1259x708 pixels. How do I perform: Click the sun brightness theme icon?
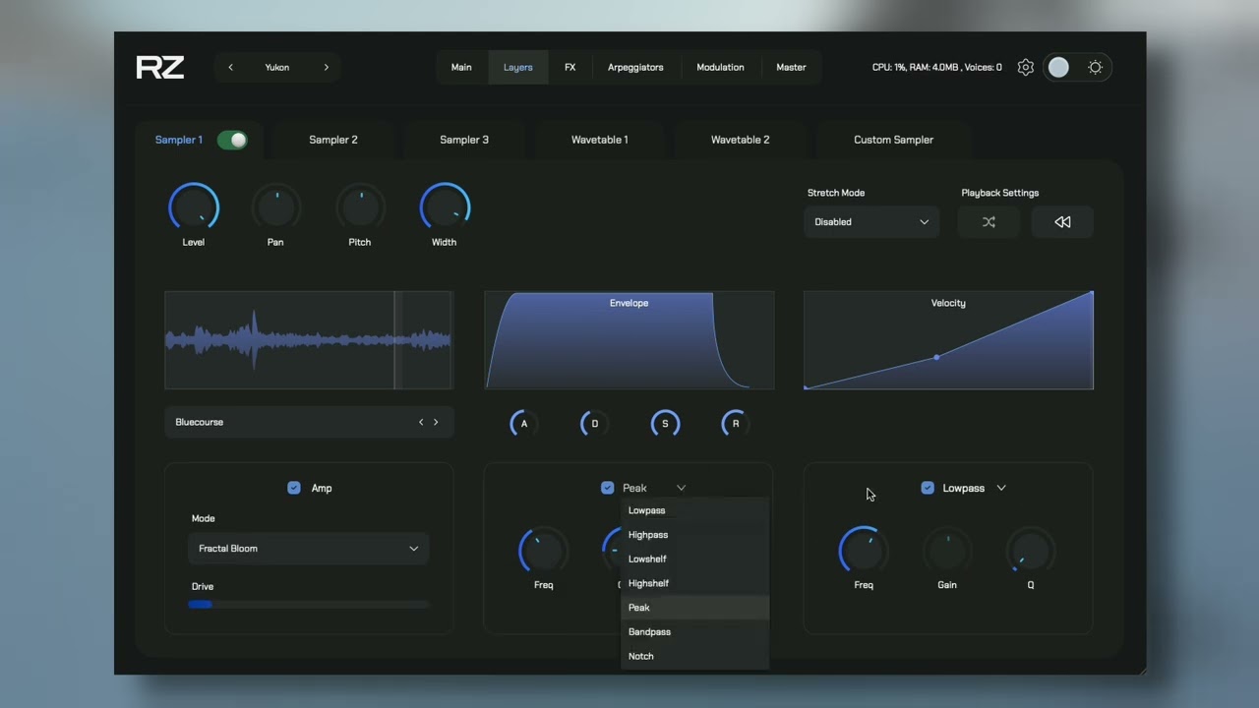(x=1095, y=67)
